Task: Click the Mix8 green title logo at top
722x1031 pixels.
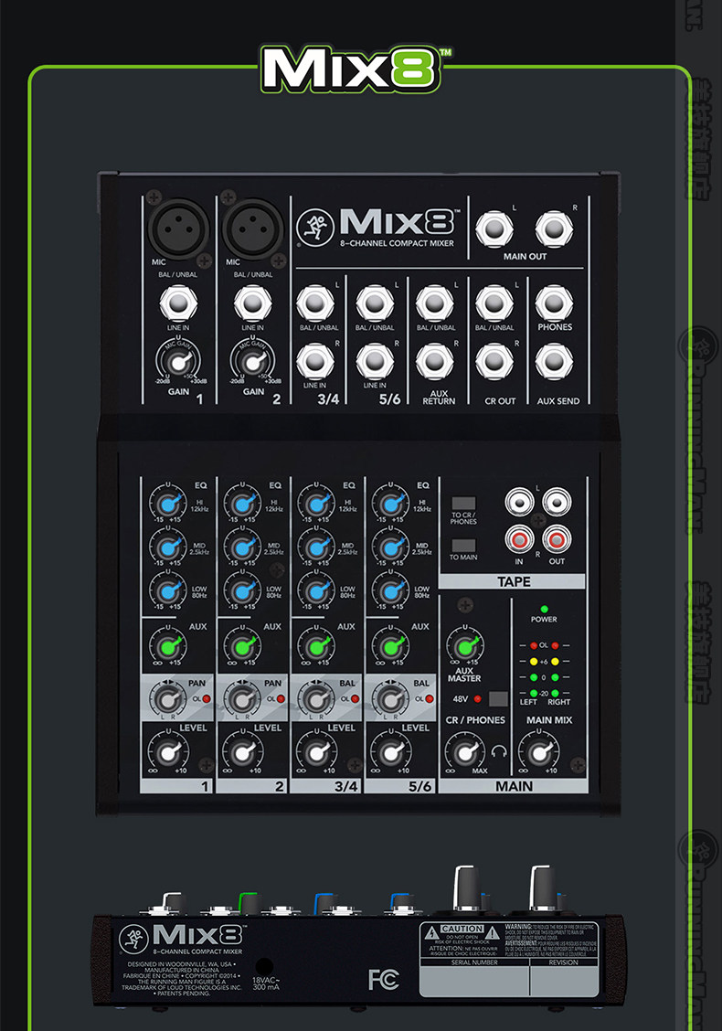Action: [356, 69]
